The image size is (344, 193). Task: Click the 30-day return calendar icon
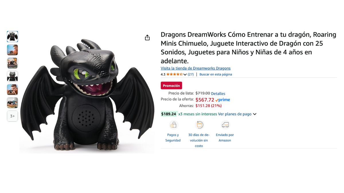[x=199, y=125]
